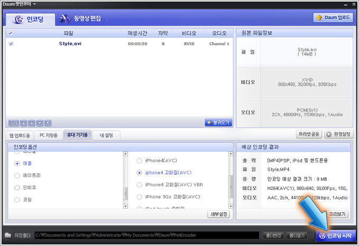Image resolution: width=359 pixels, height=246 pixels.
Task: Select the Style.avi file name
Action: coord(70,43)
